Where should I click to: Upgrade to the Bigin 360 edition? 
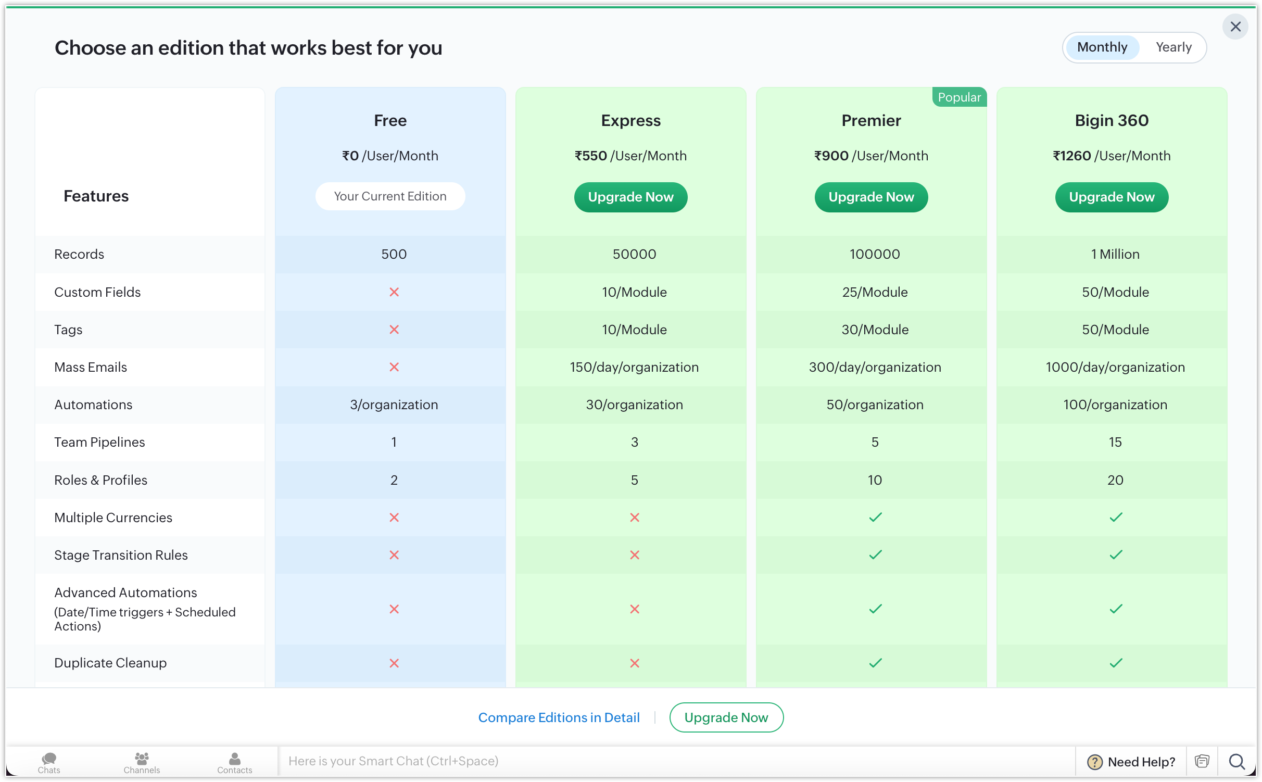click(x=1111, y=197)
